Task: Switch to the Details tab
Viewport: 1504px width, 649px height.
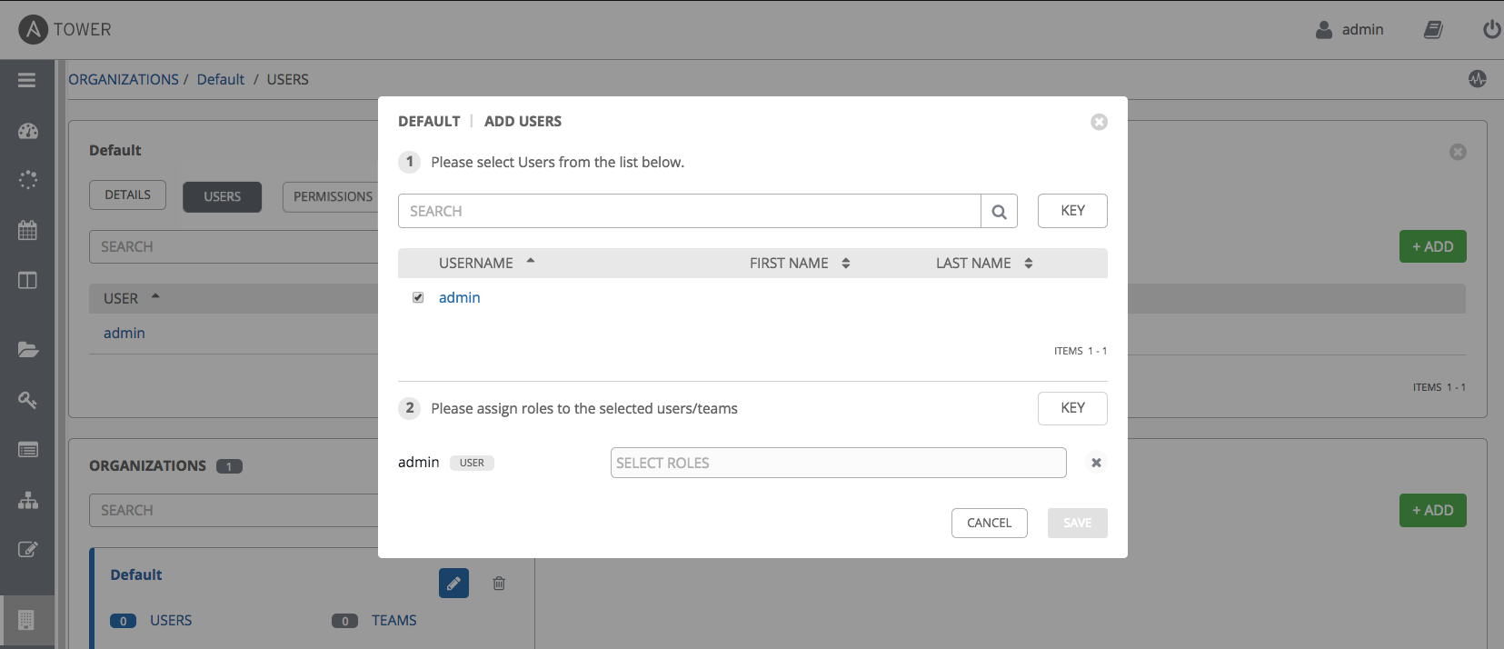Action: click(x=127, y=195)
